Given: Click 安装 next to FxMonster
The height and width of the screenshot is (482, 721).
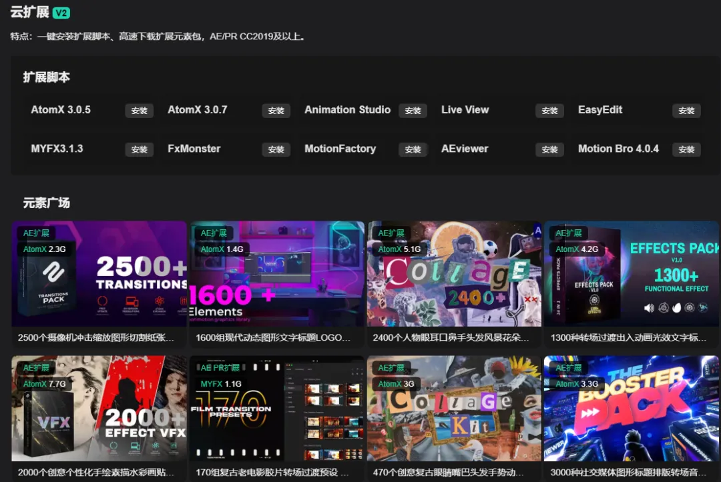Looking at the screenshot, I should click(276, 149).
